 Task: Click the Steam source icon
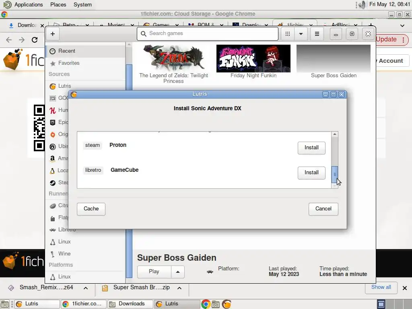(53, 183)
